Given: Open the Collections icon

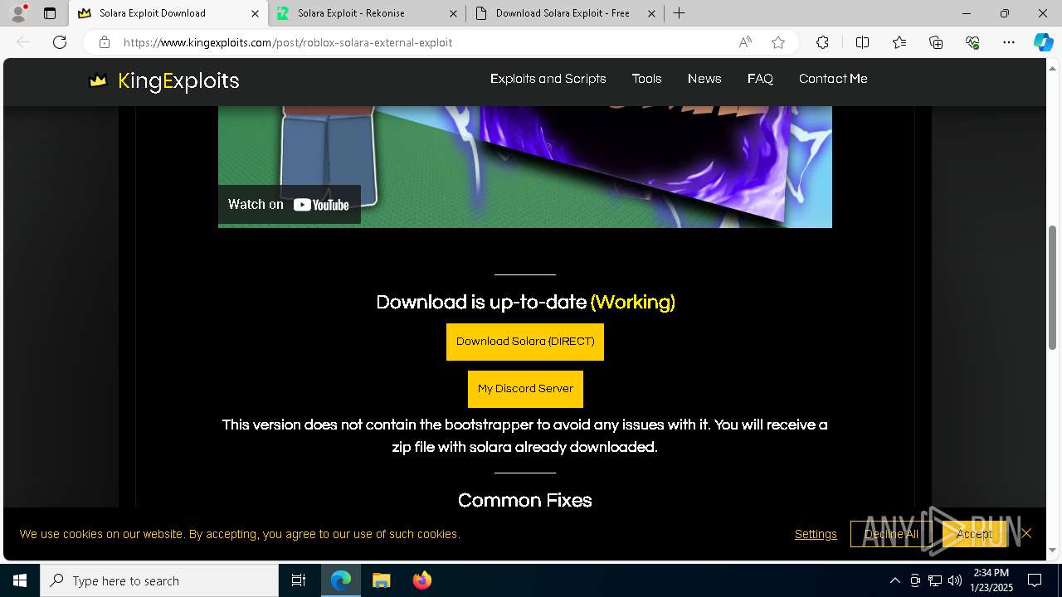Looking at the screenshot, I should tap(936, 42).
